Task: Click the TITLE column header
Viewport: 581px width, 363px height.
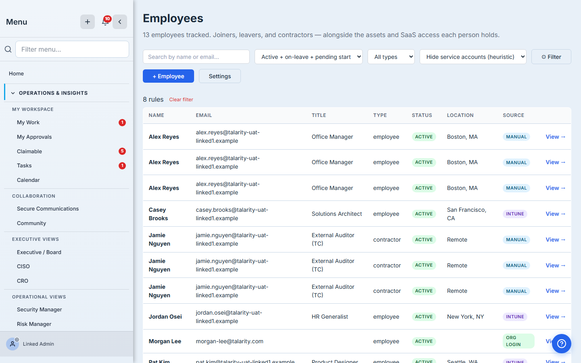Action: [x=319, y=115]
